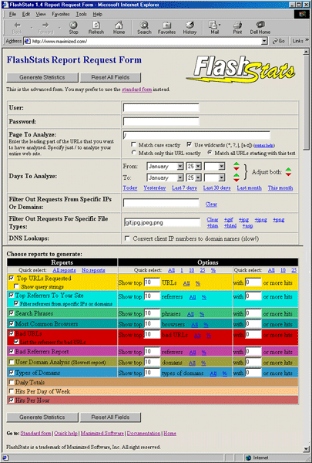This screenshot has height=463, width=312.
Task: Click the page icon in the address bar
Action: tap(28, 42)
